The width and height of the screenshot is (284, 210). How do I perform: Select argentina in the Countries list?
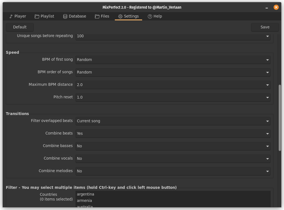point(173,194)
